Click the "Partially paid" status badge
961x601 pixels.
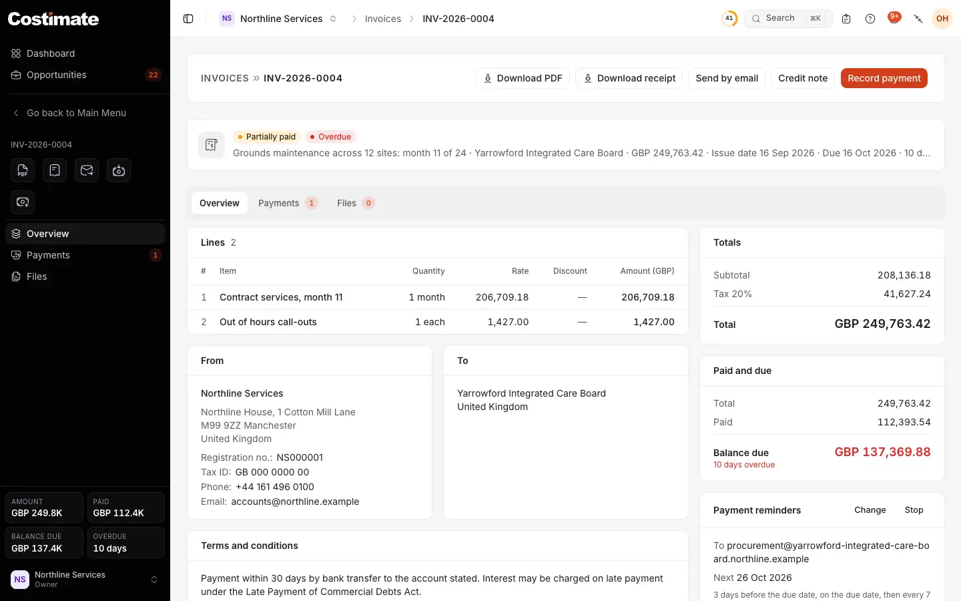[267, 137]
